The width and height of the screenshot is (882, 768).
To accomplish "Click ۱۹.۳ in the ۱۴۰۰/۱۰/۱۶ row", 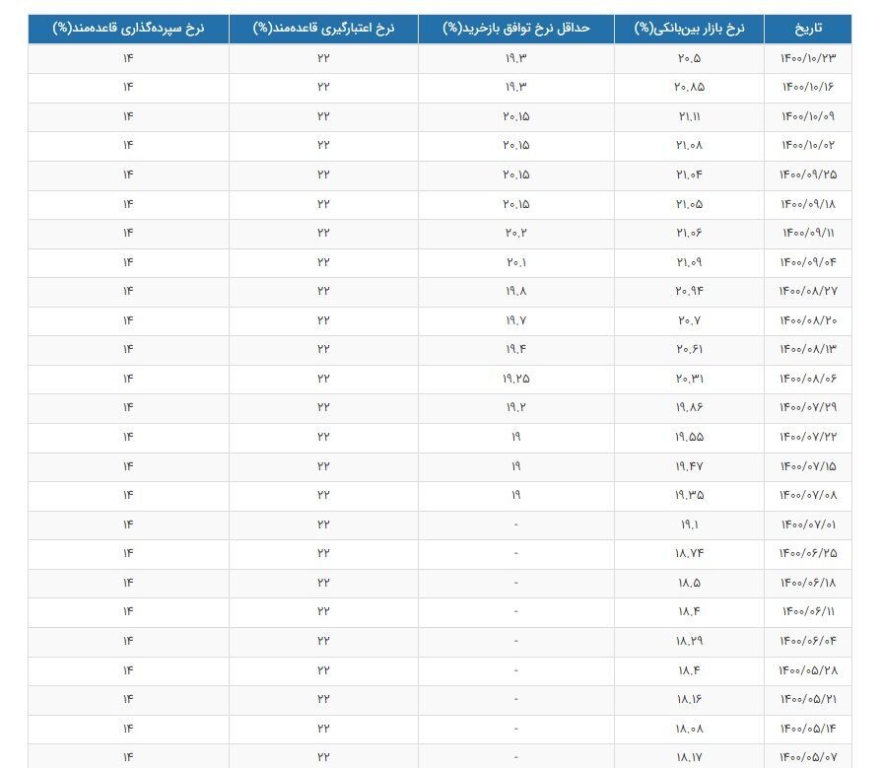I will (x=515, y=87).
